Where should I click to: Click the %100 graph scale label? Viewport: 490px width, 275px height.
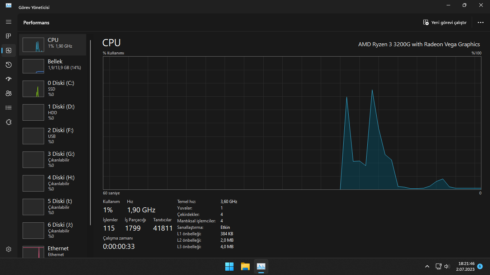coord(476,53)
